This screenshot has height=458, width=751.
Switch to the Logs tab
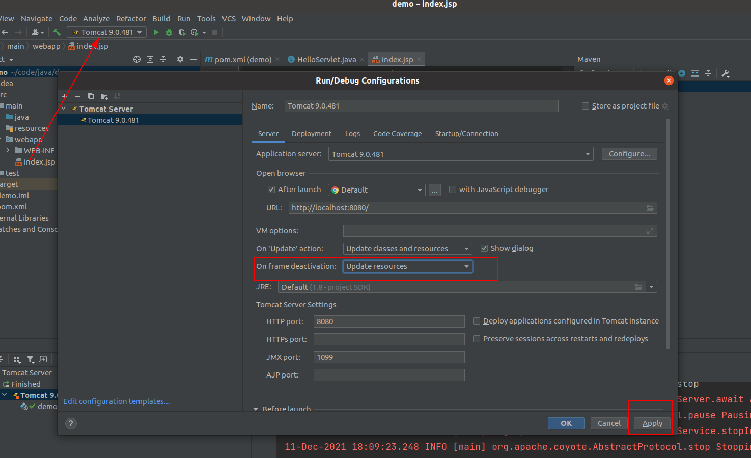(352, 133)
